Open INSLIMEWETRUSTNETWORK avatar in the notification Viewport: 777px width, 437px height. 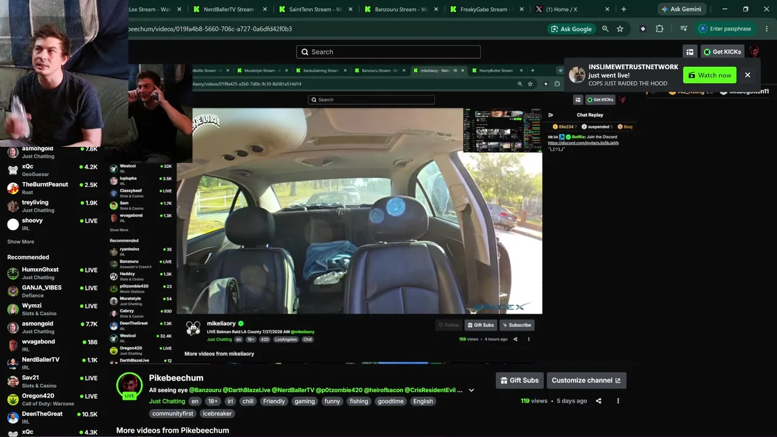[x=577, y=75]
